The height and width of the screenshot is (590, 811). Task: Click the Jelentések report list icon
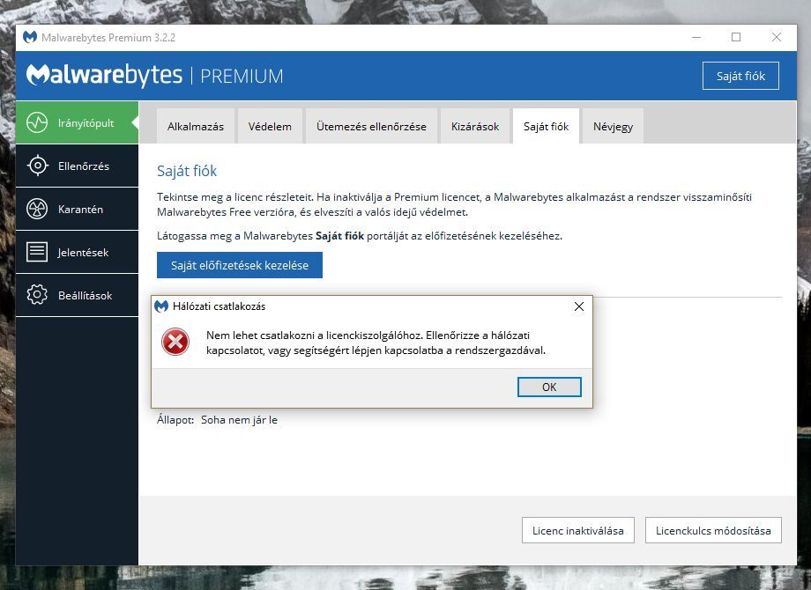click(x=37, y=252)
